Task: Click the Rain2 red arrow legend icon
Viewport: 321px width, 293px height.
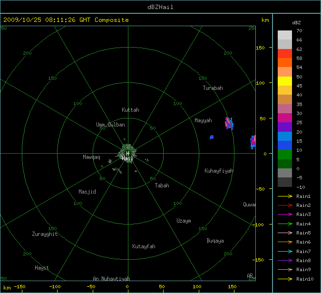Action: [x=285, y=205]
